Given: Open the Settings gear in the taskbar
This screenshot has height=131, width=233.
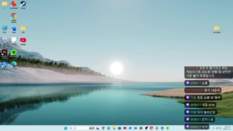Looking at the screenshot, I should [157, 128].
